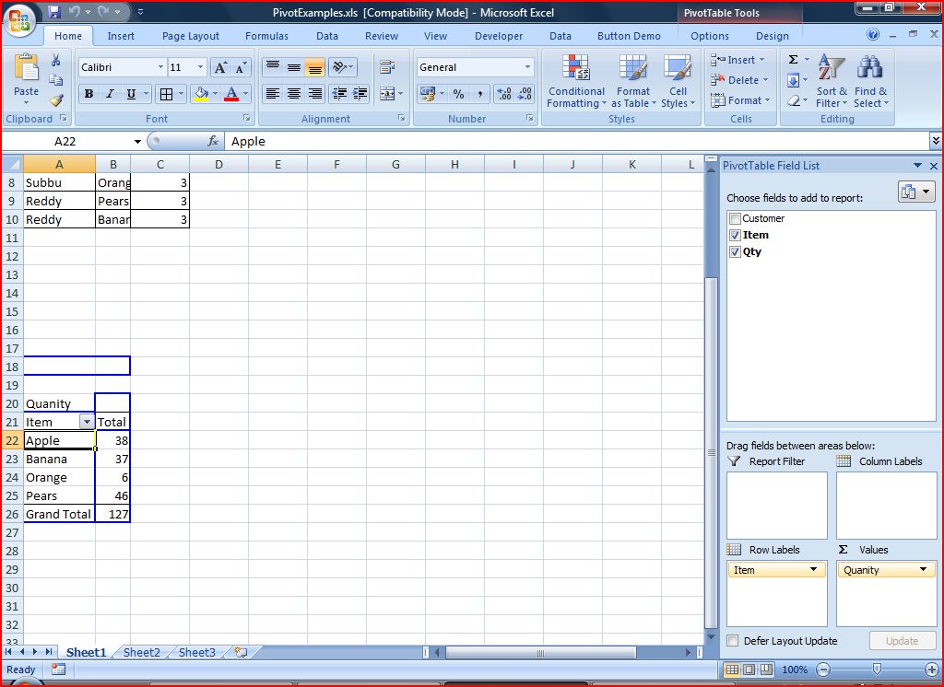The width and height of the screenshot is (944, 687).
Task: Align text to cell bottom
Action: pyautogui.click(x=314, y=67)
